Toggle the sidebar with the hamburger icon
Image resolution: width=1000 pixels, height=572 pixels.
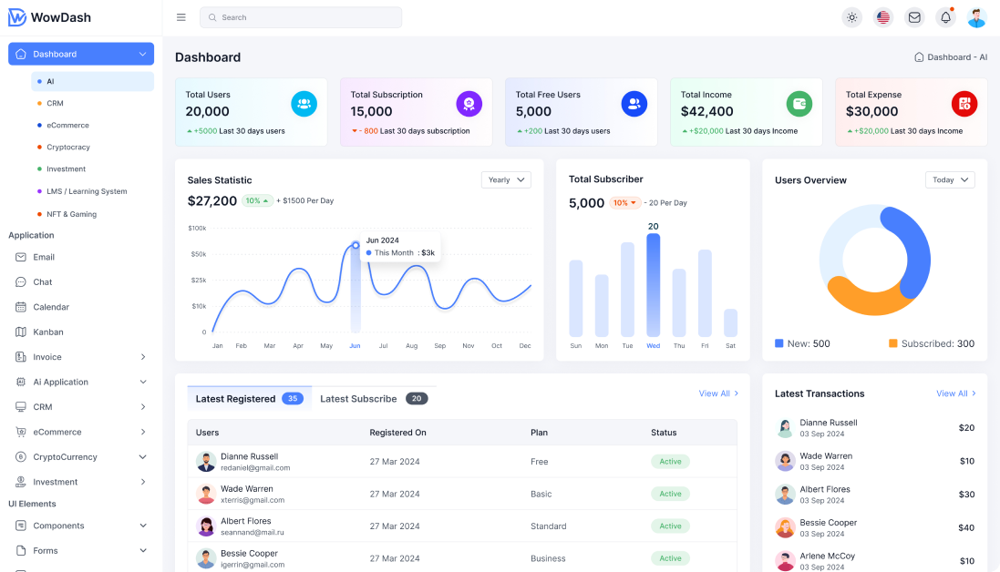click(x=180, y=16)
